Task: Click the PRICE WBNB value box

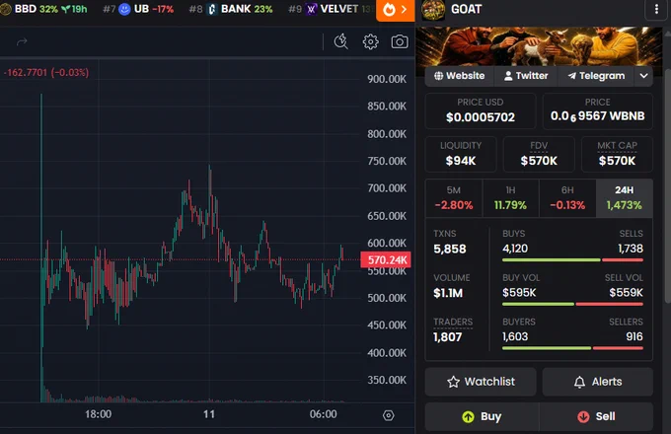Action: (x=597, y=110)
